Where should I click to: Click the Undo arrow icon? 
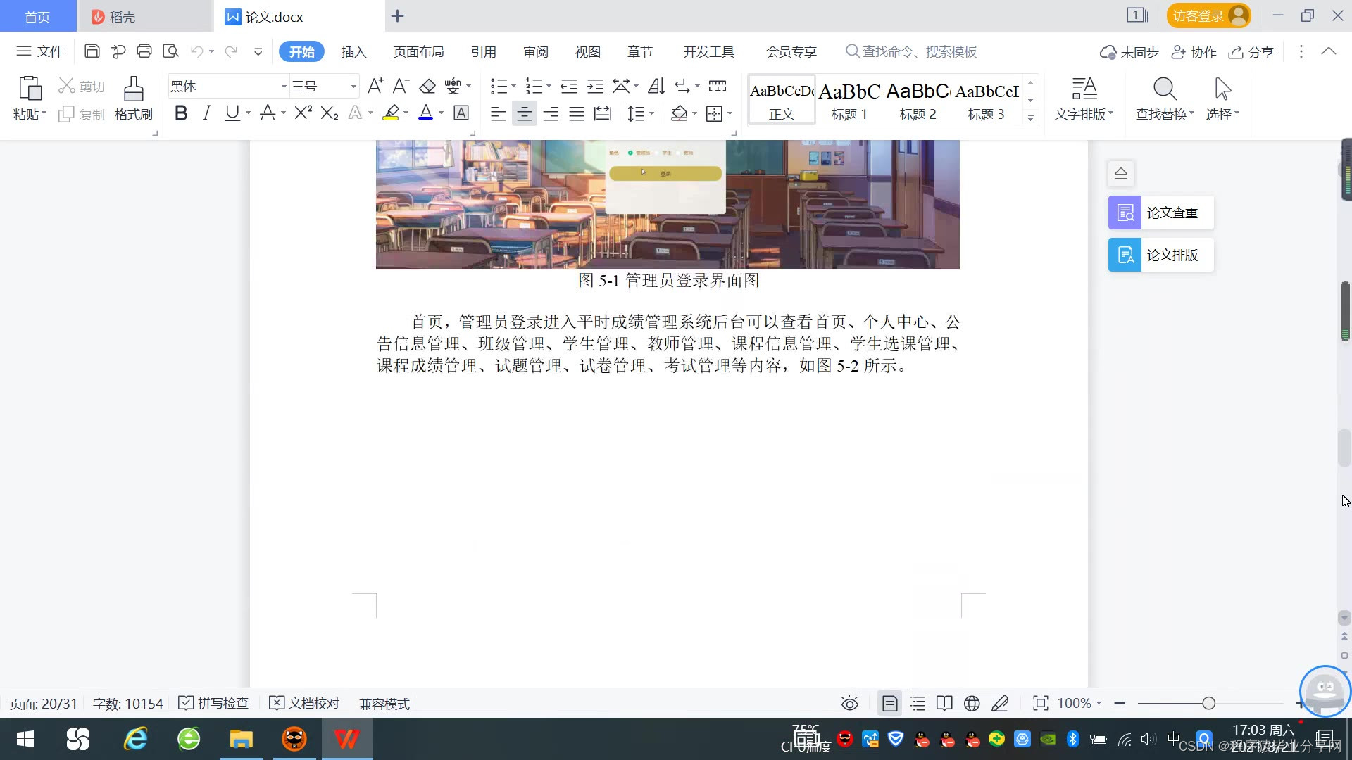[197, 51]
